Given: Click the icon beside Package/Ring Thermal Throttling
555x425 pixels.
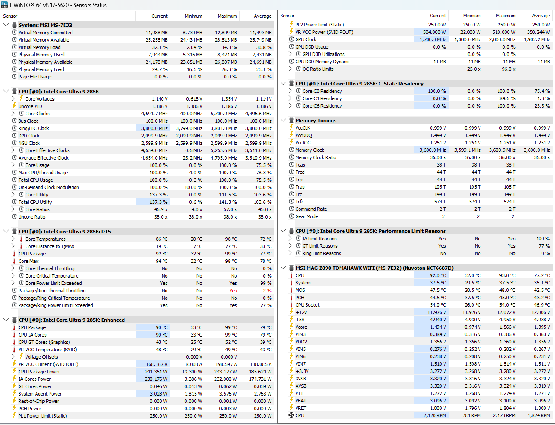Looking at the screenshot, I should 14,291.
